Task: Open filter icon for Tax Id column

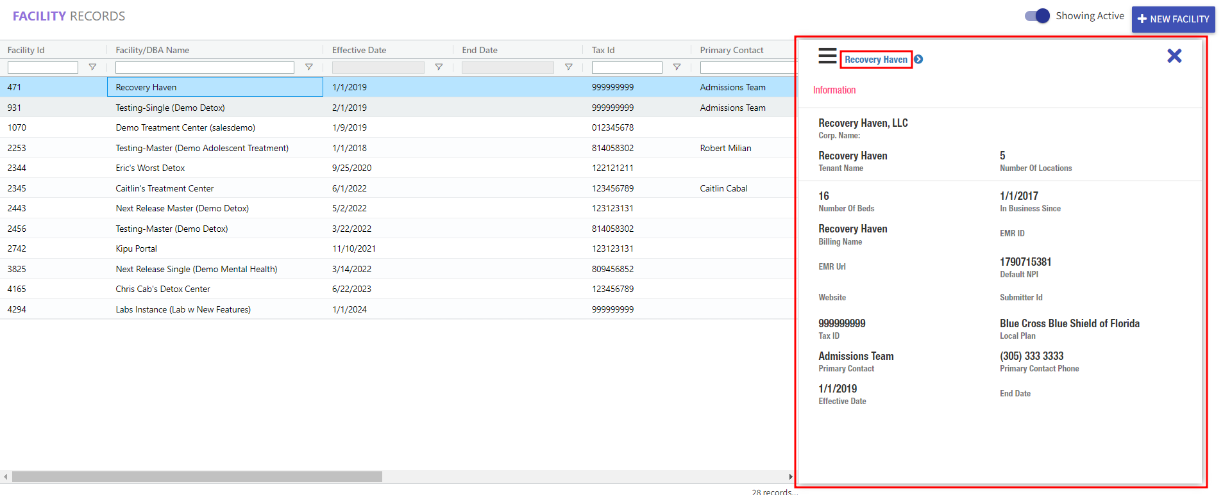Action: pyautogui.click(x=677, y=67)
